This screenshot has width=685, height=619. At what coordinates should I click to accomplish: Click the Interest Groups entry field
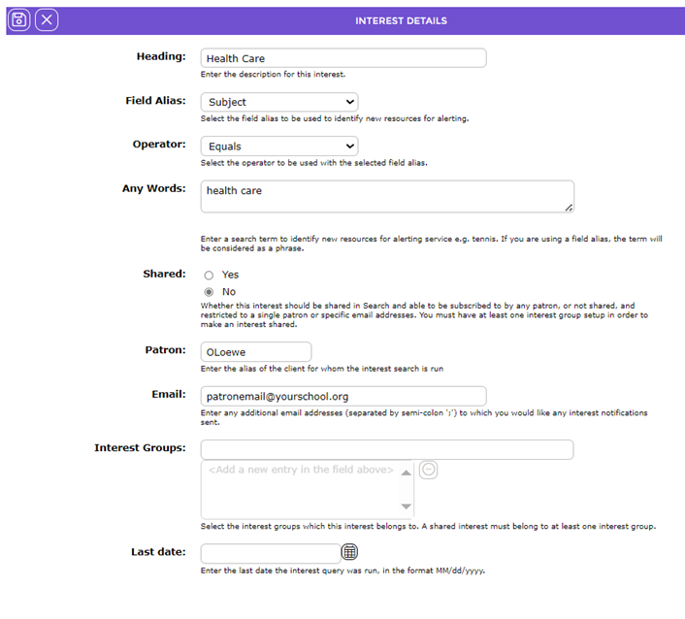387,450
